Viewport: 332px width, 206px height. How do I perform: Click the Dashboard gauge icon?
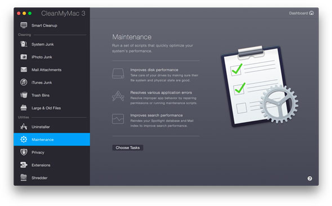click(312, 13)
